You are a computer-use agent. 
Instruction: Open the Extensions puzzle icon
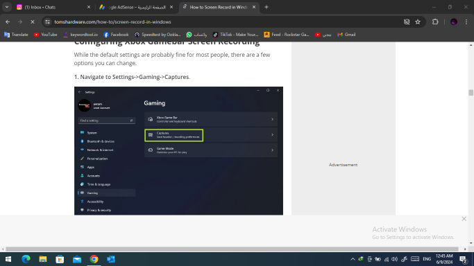[435, 21]
